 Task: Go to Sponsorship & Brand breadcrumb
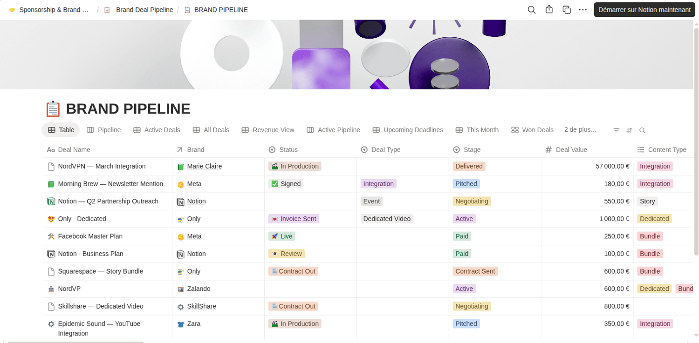tap(49, 10)
